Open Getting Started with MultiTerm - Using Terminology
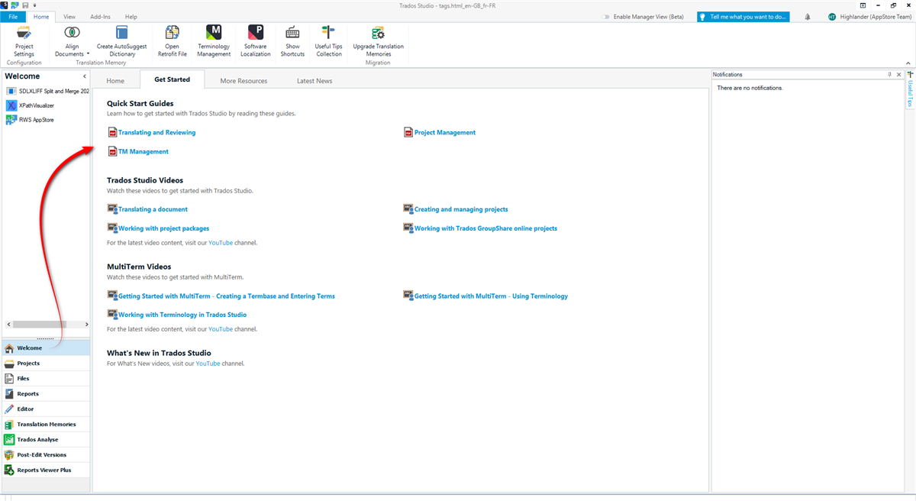The height and width of the screenshot is (501, 916). coord(491,296)
